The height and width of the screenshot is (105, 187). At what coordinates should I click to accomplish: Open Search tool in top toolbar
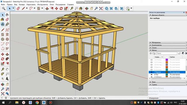(x=4, y=8)
